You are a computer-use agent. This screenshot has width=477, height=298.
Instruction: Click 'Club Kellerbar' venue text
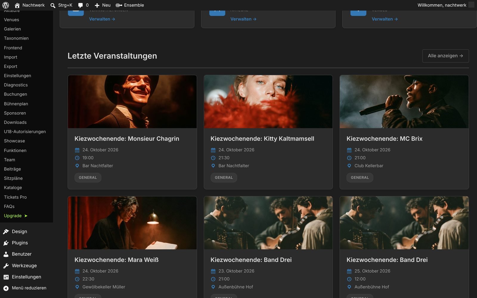click(x=369, y=166)
